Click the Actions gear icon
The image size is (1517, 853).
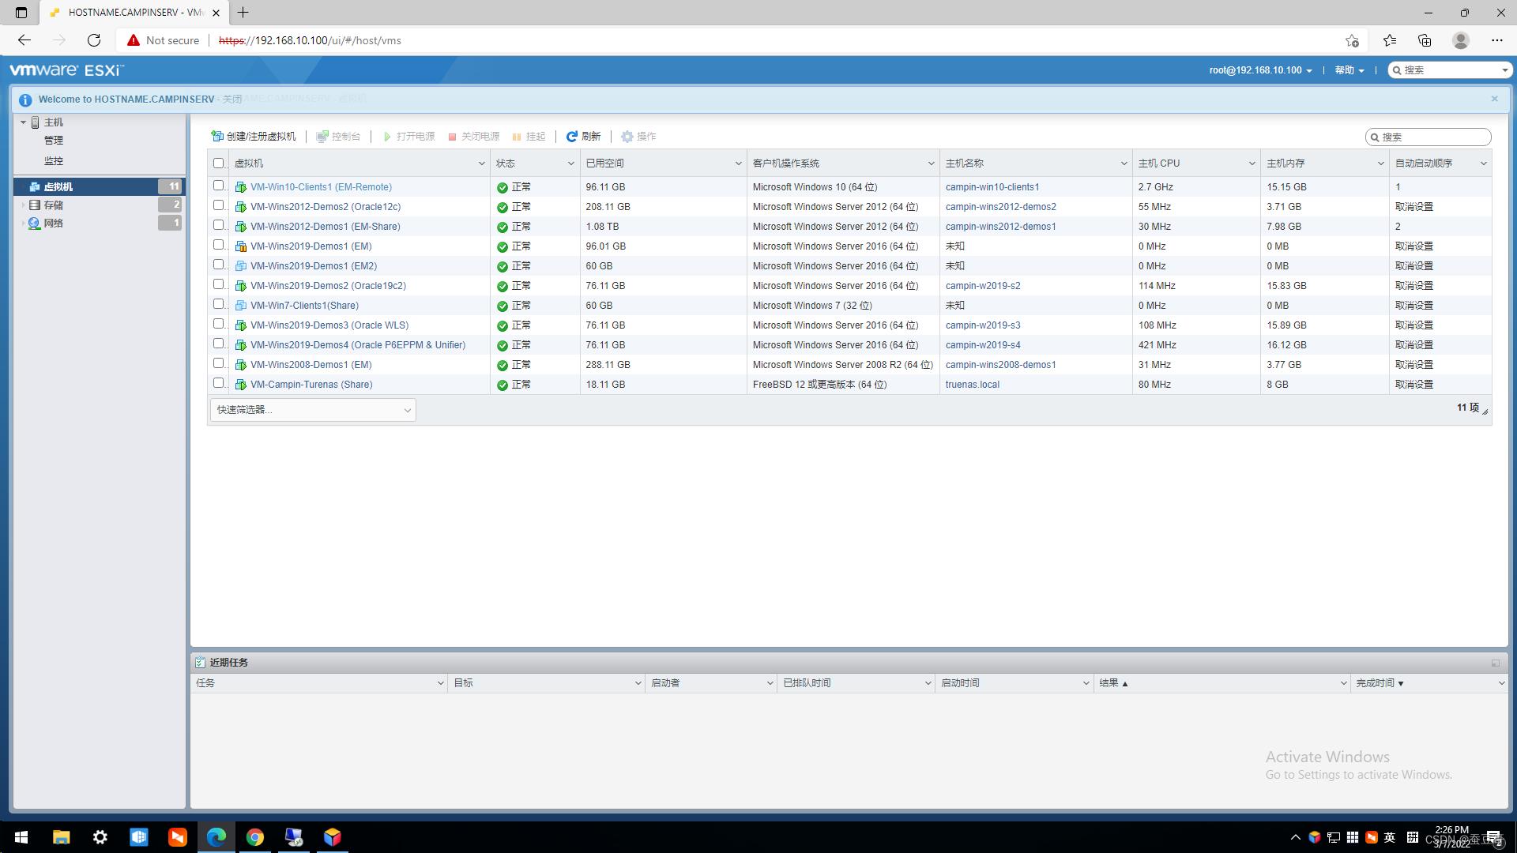pos(627,137)
